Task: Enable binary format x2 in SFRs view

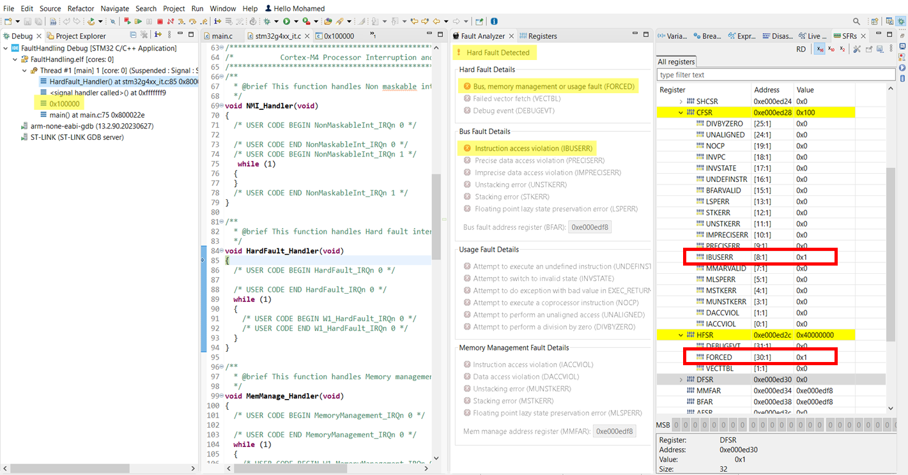Action: pyautogui.click(x=842, y=49)
